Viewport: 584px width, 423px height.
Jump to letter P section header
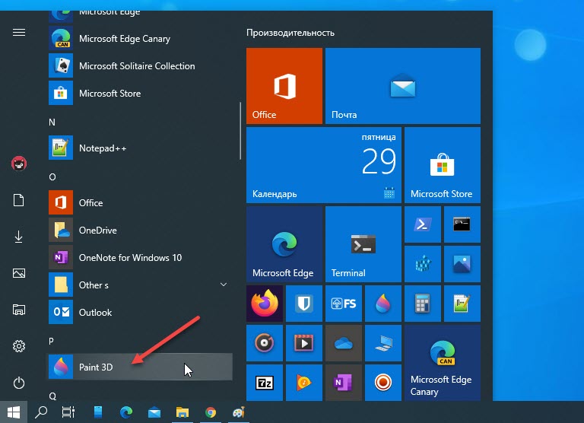click(51, 341)
